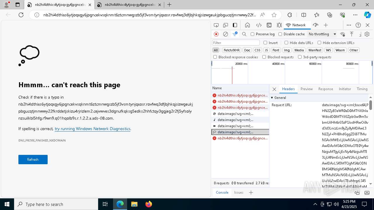Close the request details pane

(274, 89)
